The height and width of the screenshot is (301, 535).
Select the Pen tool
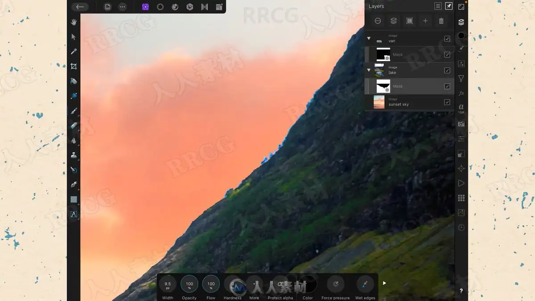pos(74,184)
